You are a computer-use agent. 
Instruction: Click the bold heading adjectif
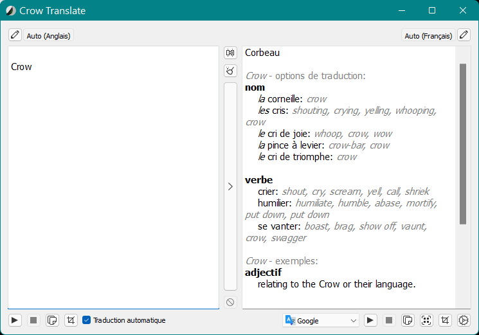pyautogui.click(x=264, y=273)
